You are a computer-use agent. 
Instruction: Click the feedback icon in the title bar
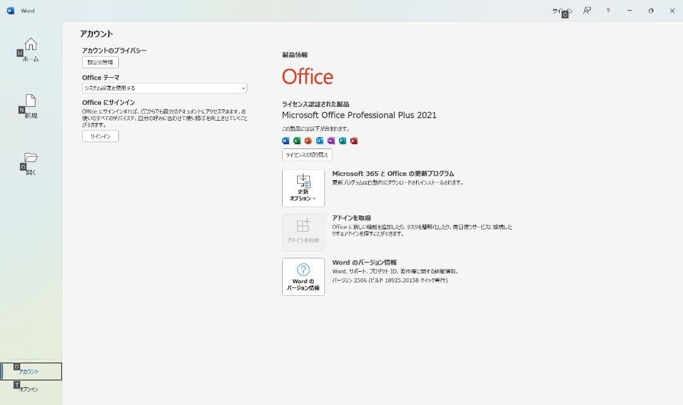(586, 11)
